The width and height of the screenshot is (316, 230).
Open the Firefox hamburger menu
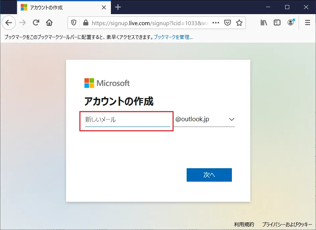point(308,22)
